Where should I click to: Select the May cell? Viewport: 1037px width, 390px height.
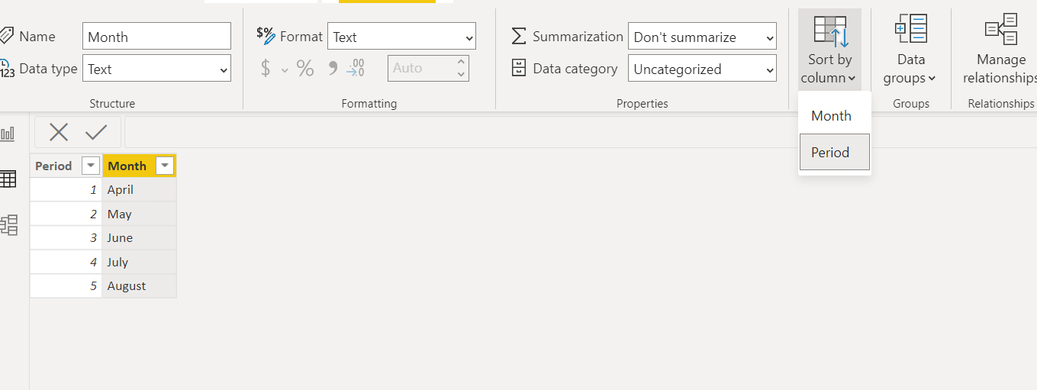pos(139,214)
